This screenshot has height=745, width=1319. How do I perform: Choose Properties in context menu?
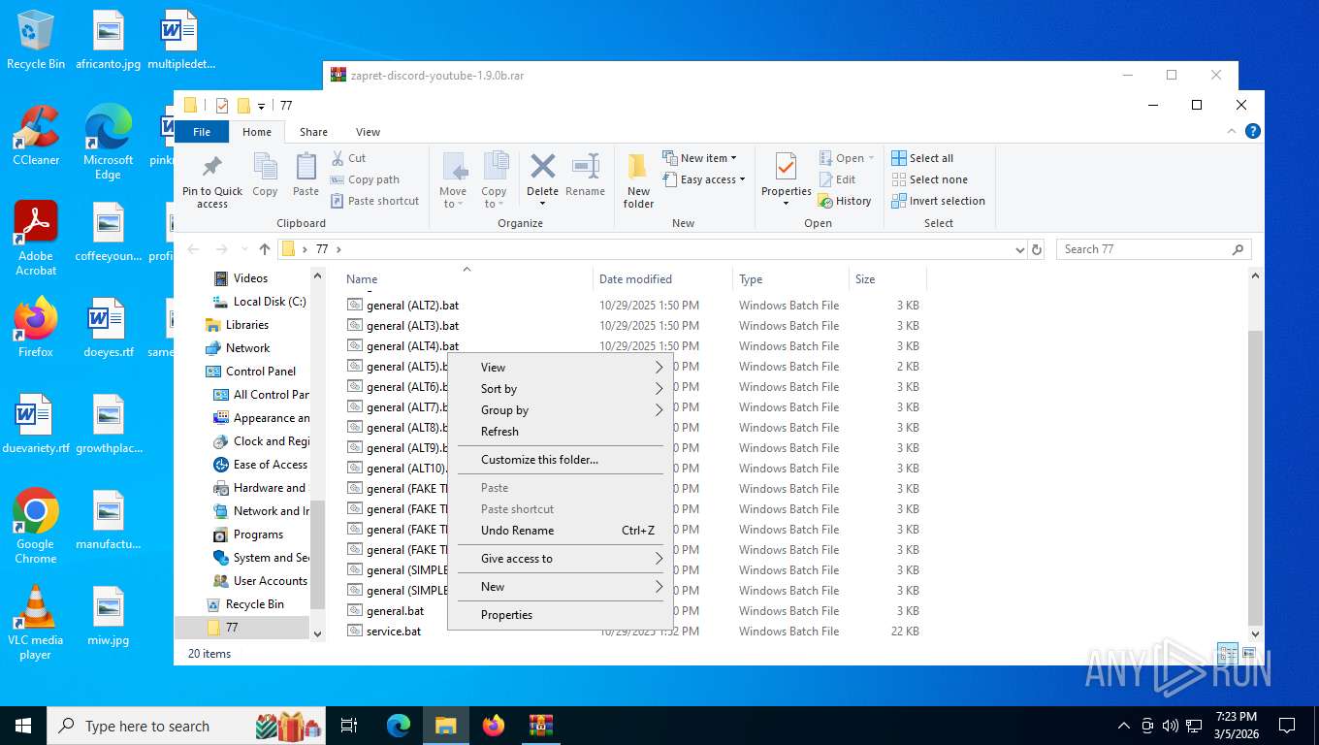pos(560,615)
